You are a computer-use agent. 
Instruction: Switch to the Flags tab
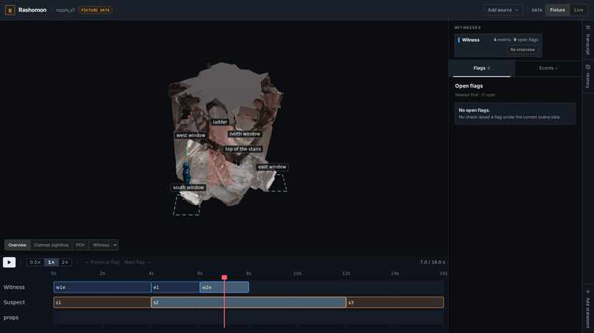coord(481,68)
